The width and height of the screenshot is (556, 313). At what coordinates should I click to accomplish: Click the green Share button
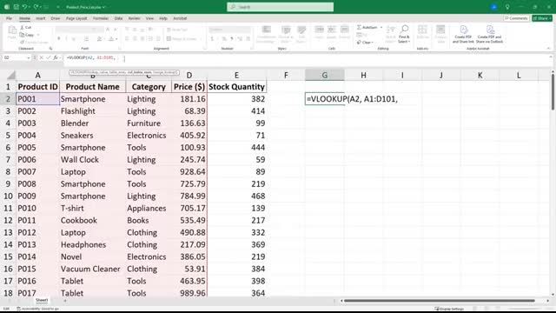tap(542, 18)
